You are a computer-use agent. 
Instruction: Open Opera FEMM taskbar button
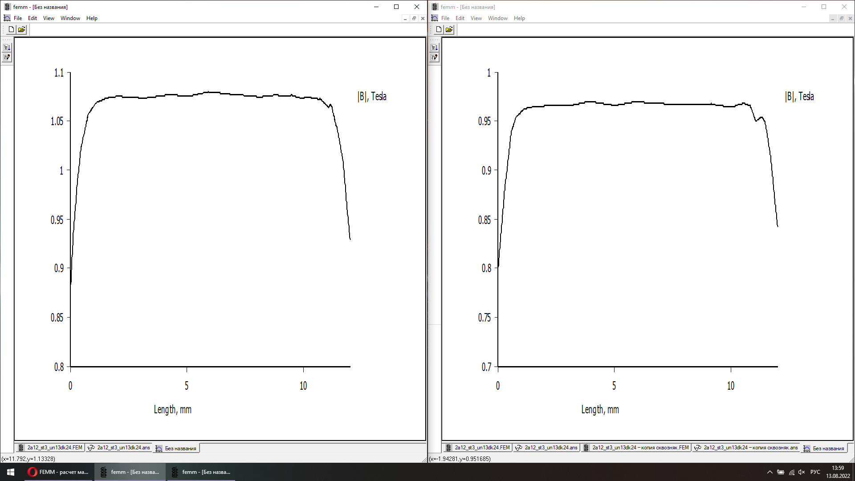[58, 472]
